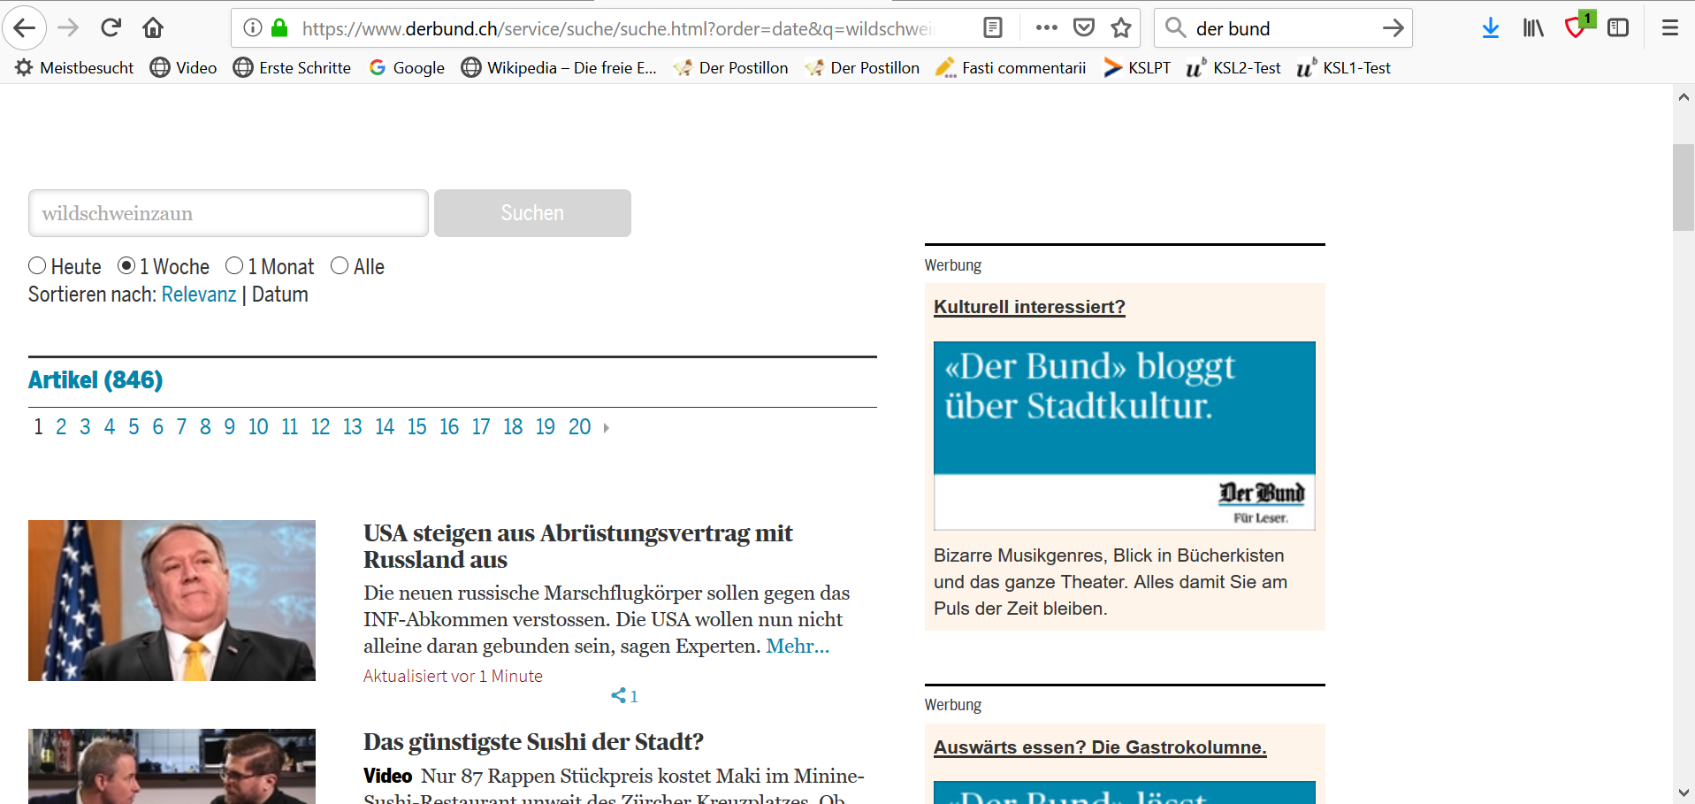Open the Fasti commentarii bookmark
The width and height of the screenshot is (1695, 804).
[1011, 68]
